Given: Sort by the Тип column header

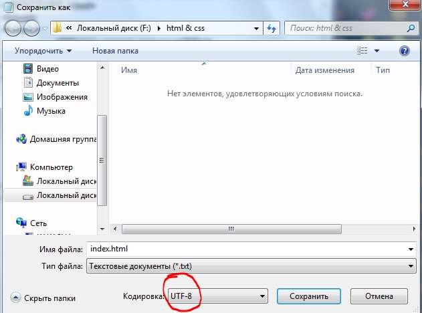Looking at the screenshot, I should 383,70.
